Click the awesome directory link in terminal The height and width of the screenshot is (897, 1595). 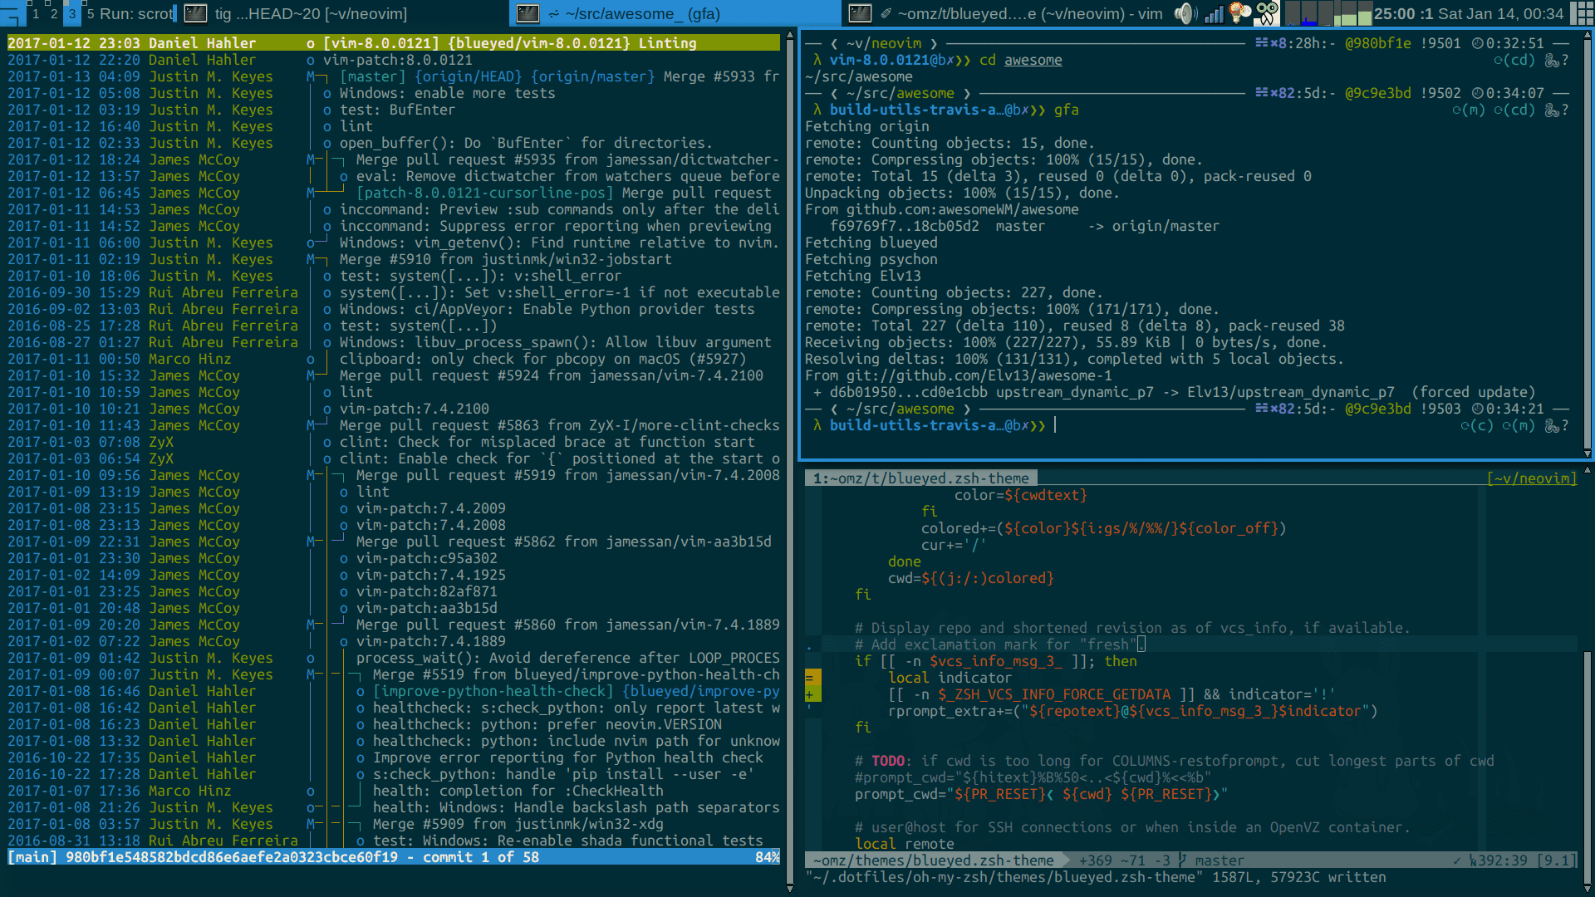tap(1033, 60)
